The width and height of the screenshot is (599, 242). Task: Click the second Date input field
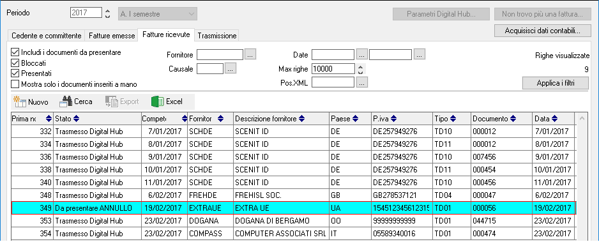390,54
